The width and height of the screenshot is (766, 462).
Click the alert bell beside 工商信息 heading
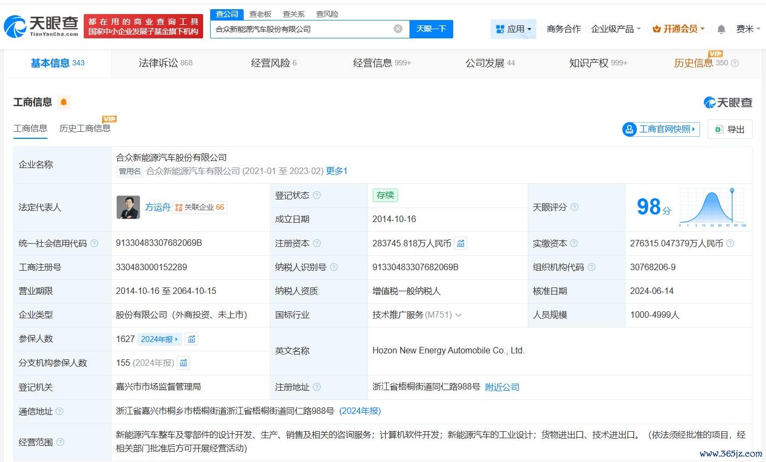[64, 102]
